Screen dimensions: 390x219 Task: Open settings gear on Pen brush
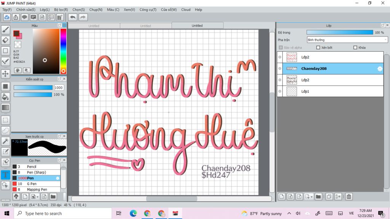point(58,178)
